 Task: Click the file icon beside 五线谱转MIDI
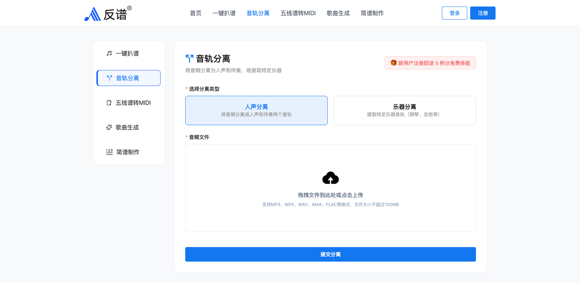point(109,103)
